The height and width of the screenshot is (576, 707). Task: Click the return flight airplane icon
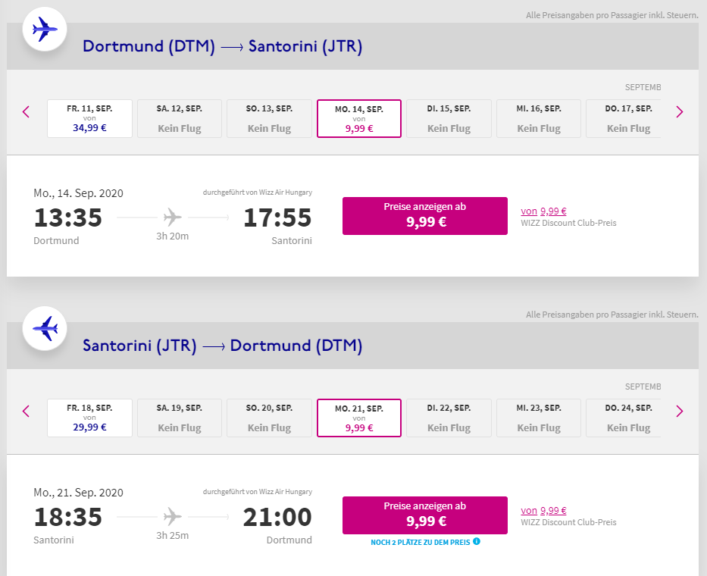(x=45, y=328)
